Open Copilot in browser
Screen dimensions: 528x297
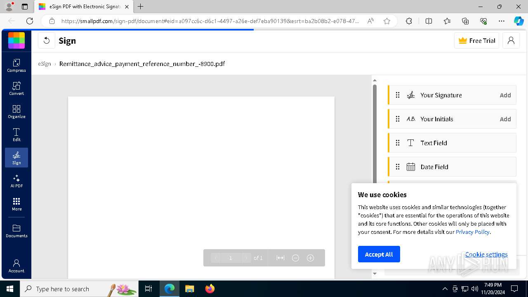(x=519, y=21)
